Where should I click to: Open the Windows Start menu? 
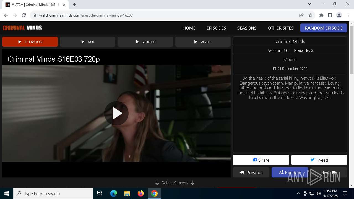pos(7,193)
